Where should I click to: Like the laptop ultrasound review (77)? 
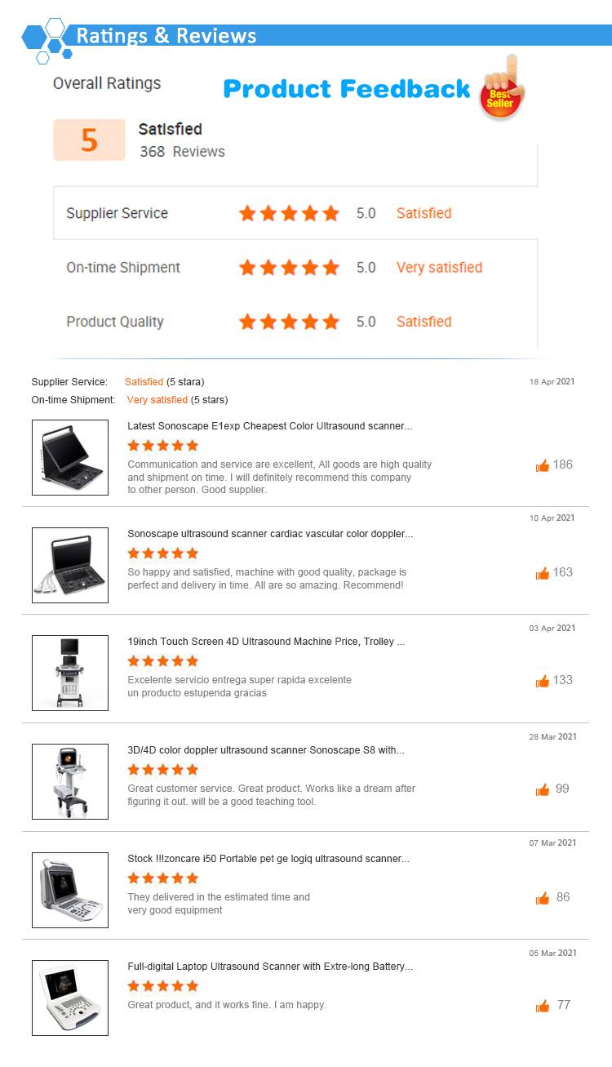(543, 1006)
